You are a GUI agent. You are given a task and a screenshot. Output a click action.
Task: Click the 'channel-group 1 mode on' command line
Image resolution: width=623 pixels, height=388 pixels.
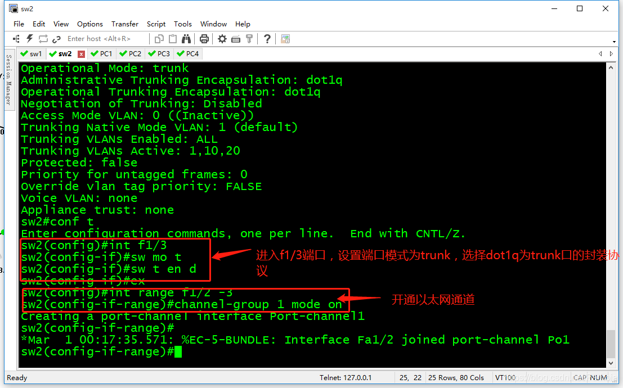click(x=182, y=305)
